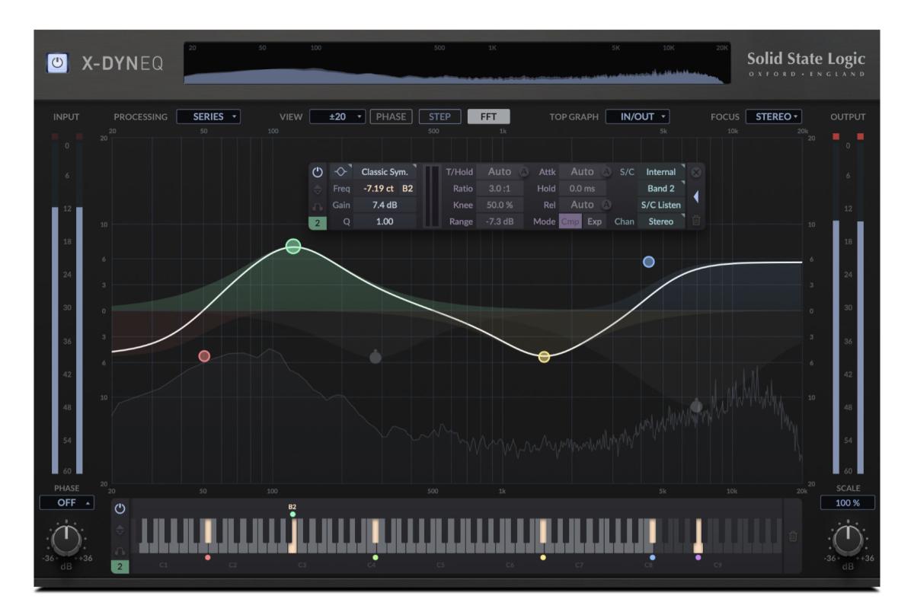This screenshot has width=914, height=602.
Task: Click the headphone icon beside the keyboard
Action: pos(119,550)
